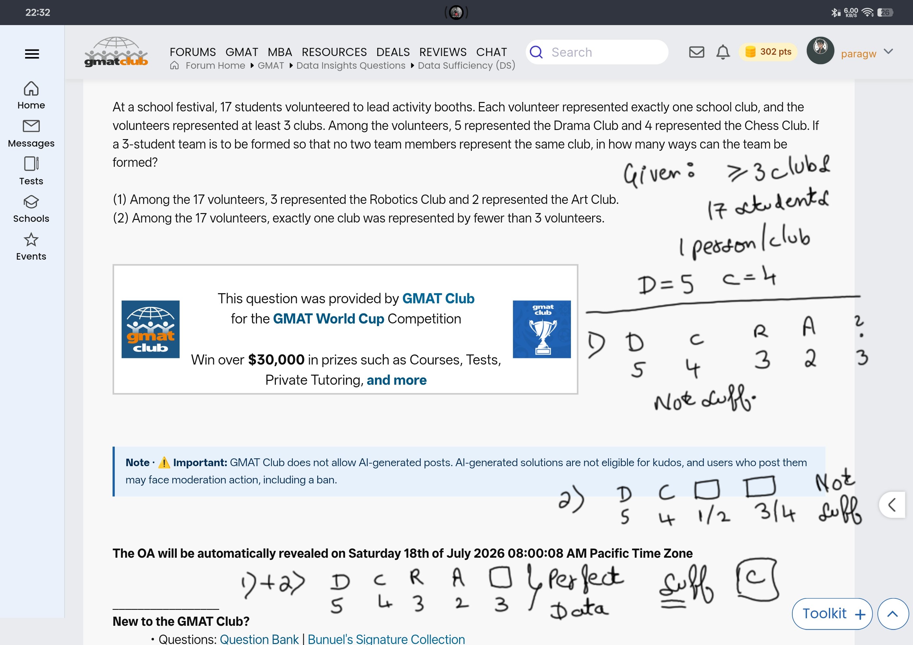The width and height of the screenshot is (913, 645).
Task: View the 302 pts rewards badge
Action: click(768, 52)
